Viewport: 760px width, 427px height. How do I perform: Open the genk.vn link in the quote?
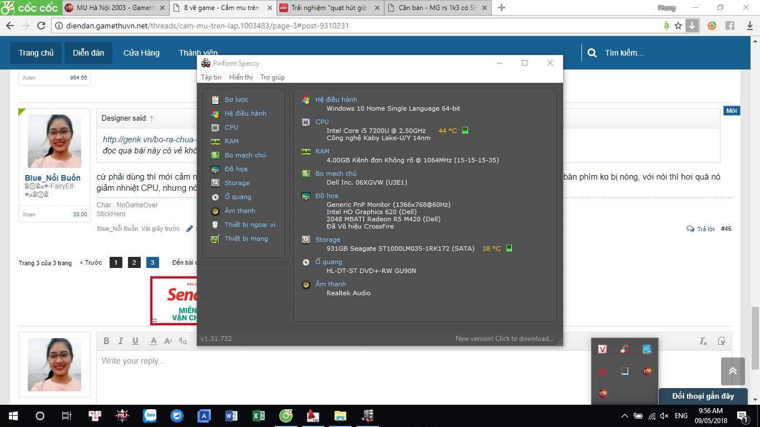pos(150,140)
